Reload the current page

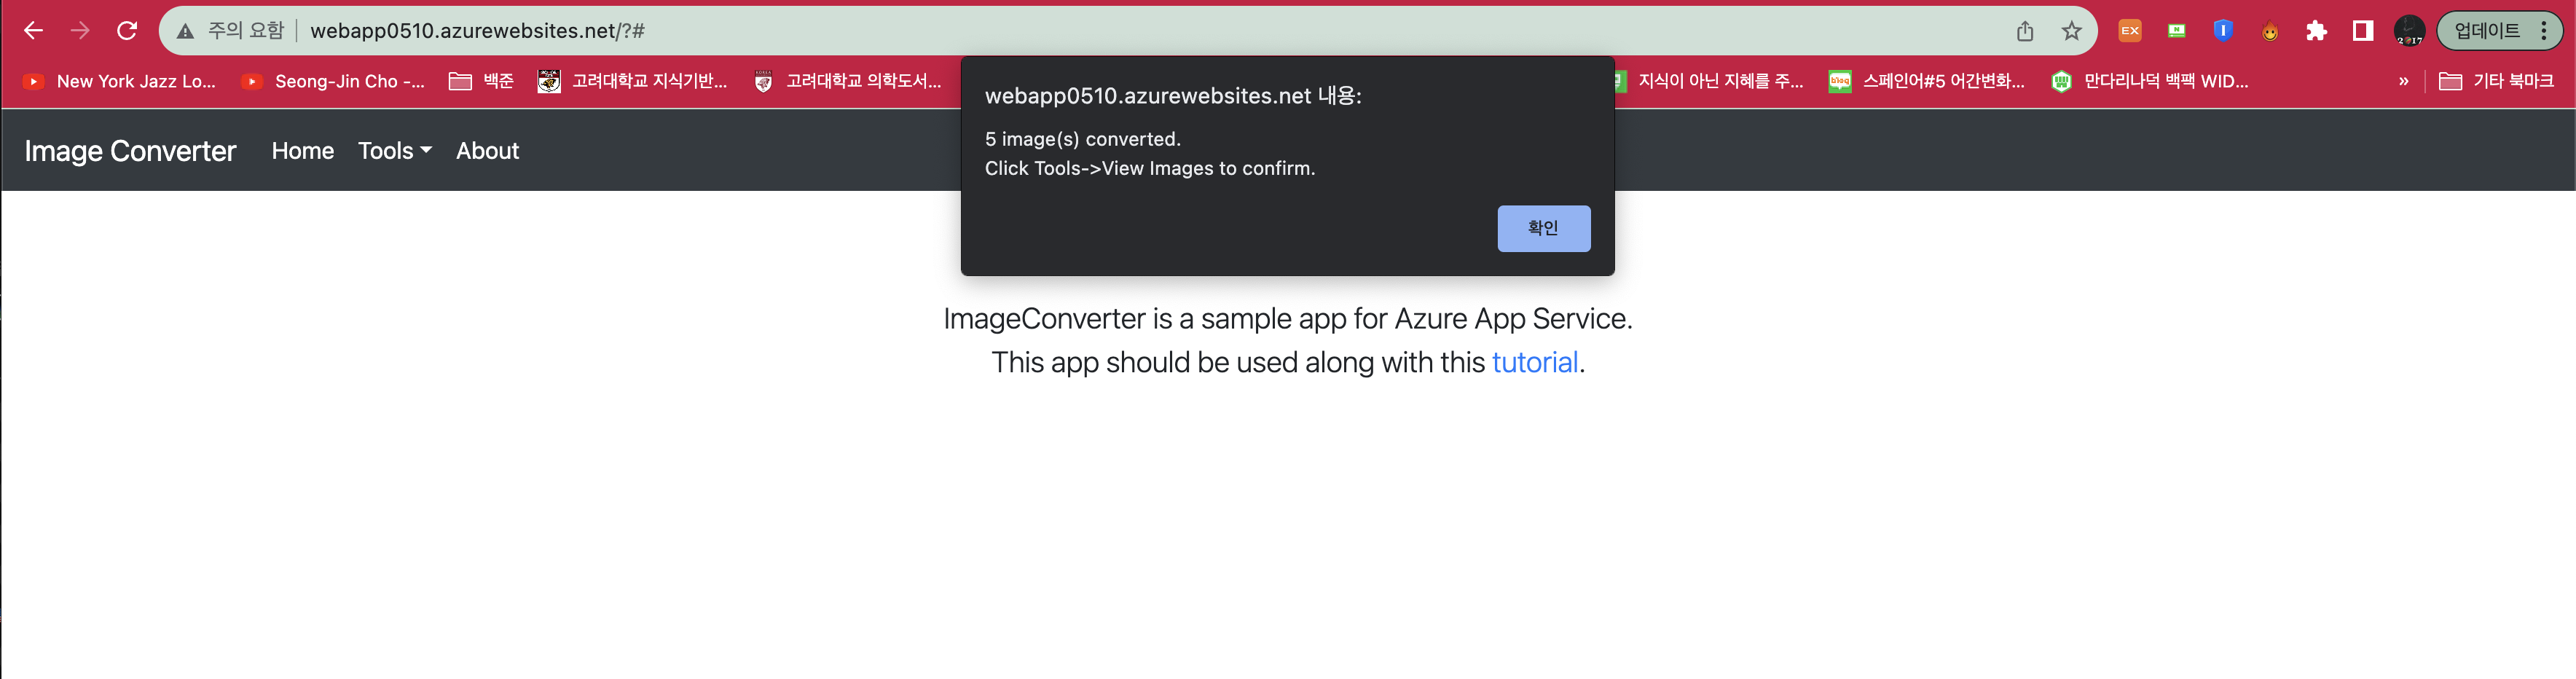[x=127, y=31]
